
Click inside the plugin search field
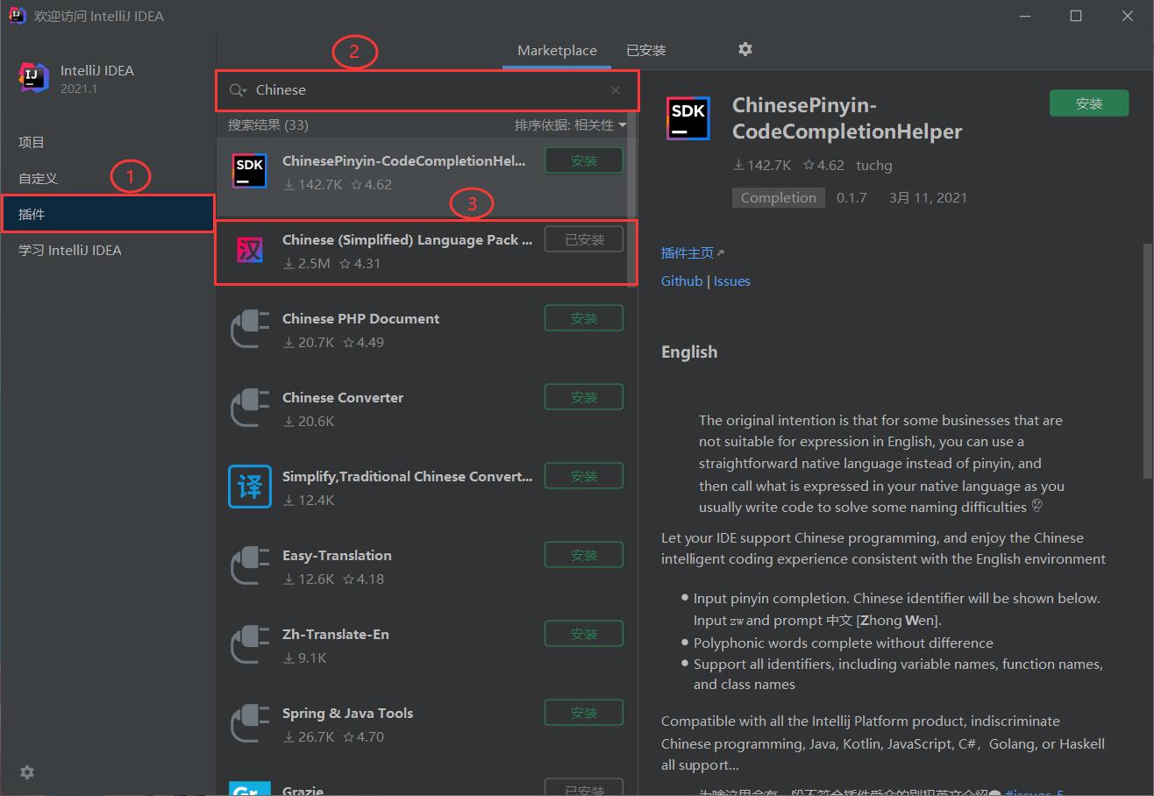point(428,90)
